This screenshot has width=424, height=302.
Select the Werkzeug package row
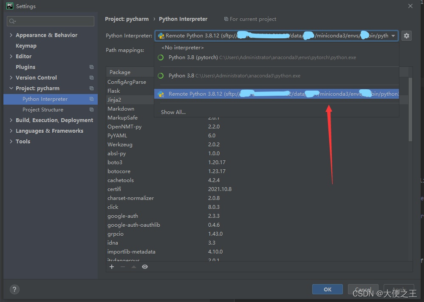257,145
